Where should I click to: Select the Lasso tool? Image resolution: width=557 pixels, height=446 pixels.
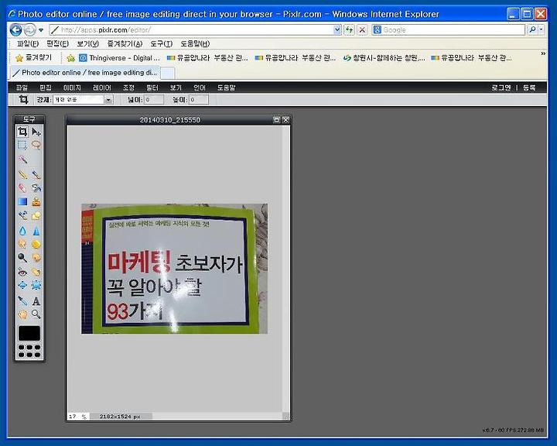click(36, 145)
